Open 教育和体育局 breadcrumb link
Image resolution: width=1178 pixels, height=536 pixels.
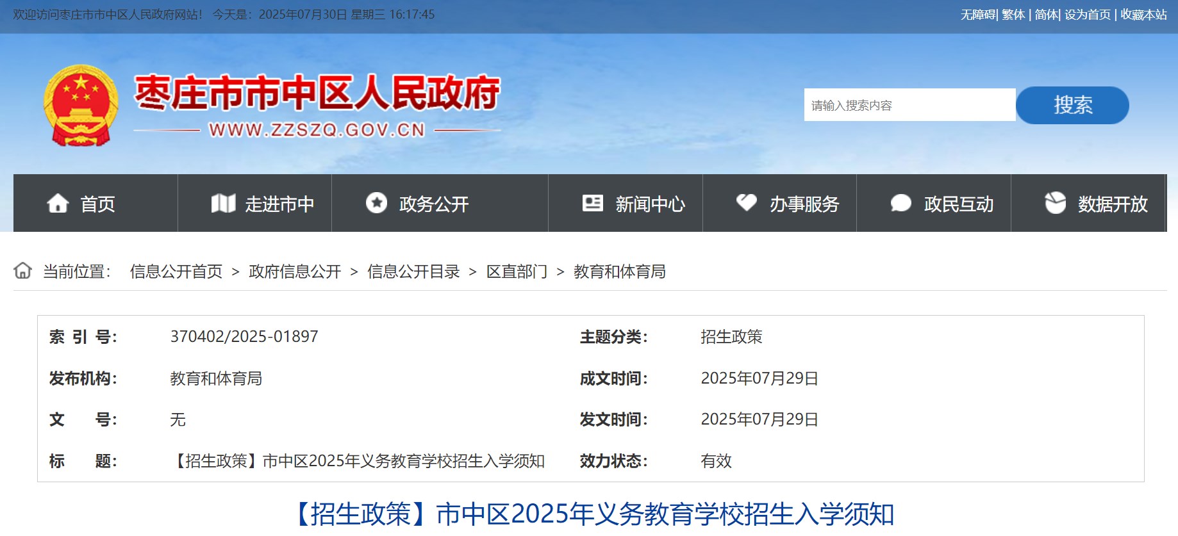click(x=619, y=272)
